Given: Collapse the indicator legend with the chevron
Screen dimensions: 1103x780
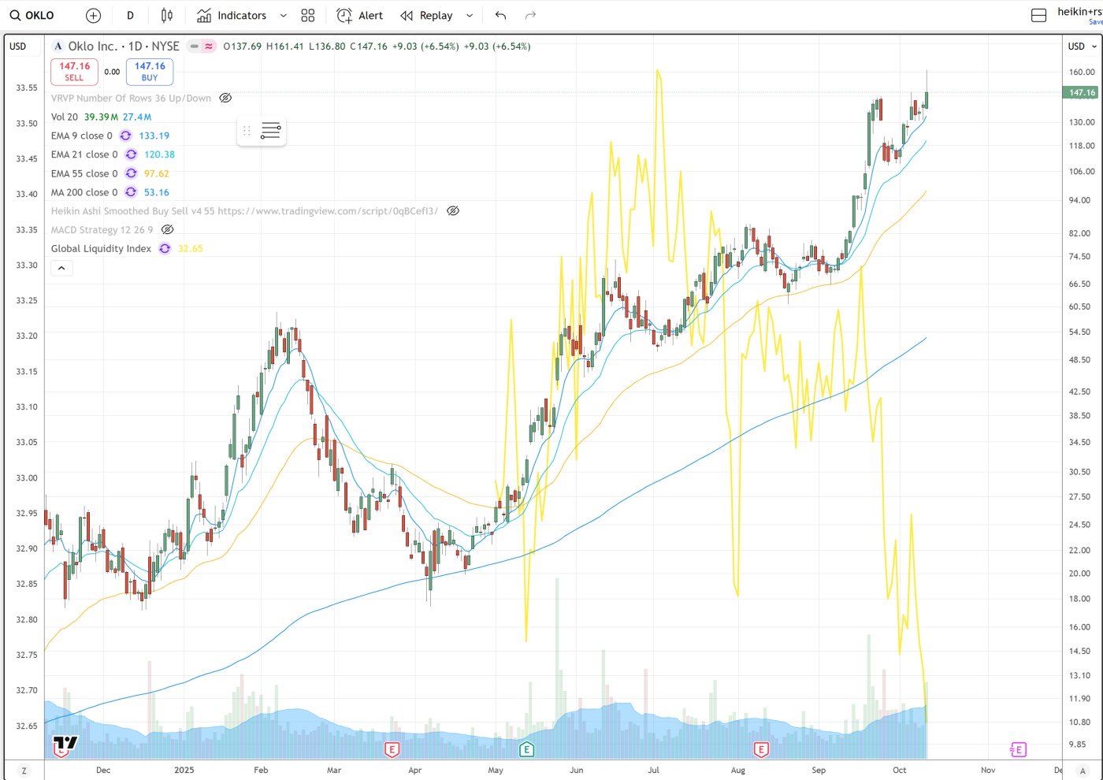Looking at the screenshot, I should (x=61, y=268).
